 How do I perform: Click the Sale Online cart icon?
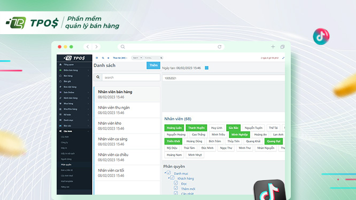click(60, 92)
